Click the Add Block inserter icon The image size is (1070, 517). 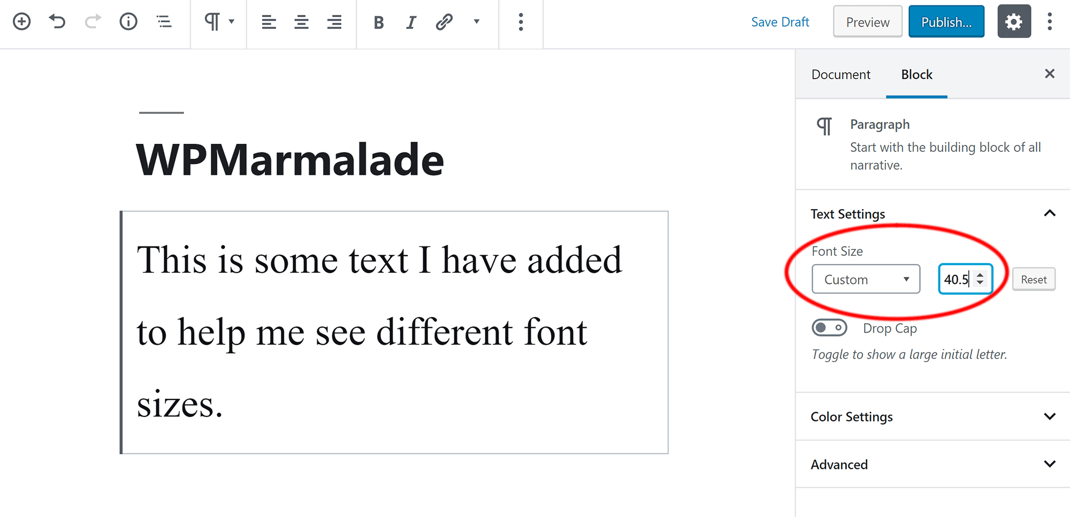coord(21,21)
